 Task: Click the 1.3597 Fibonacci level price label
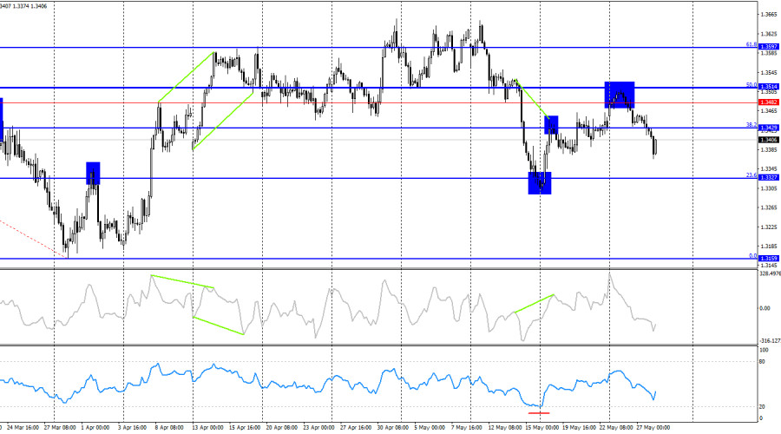tap(768, 46)
